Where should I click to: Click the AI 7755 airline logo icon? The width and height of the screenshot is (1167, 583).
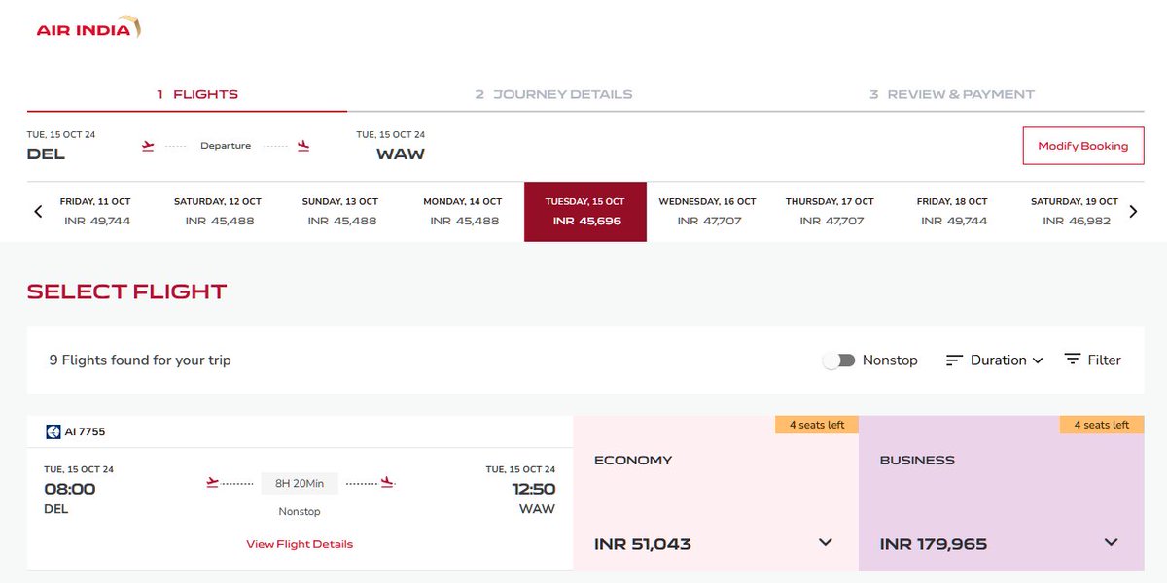coord(53,431)
